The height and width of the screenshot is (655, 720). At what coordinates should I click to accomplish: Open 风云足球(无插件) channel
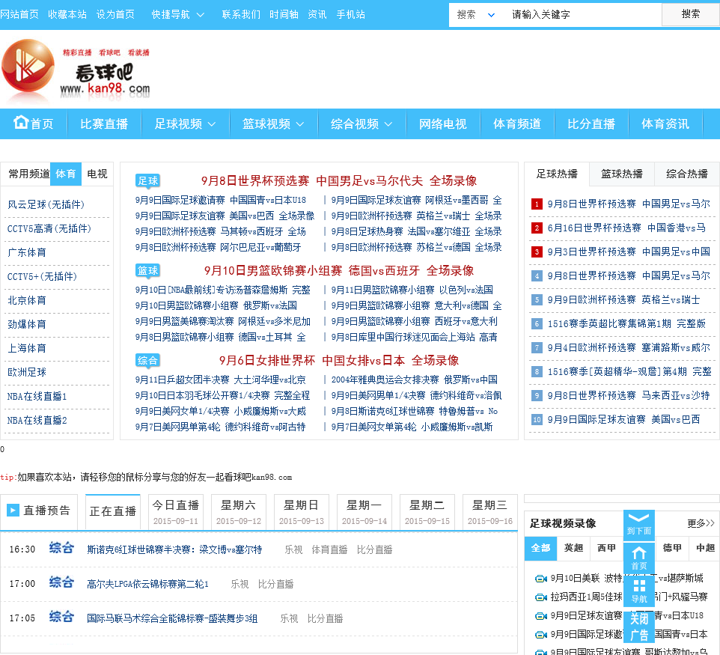46,204
